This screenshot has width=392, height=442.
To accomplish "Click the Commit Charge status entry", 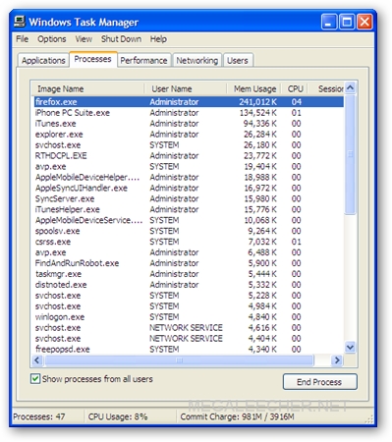I will pos(237,416).
